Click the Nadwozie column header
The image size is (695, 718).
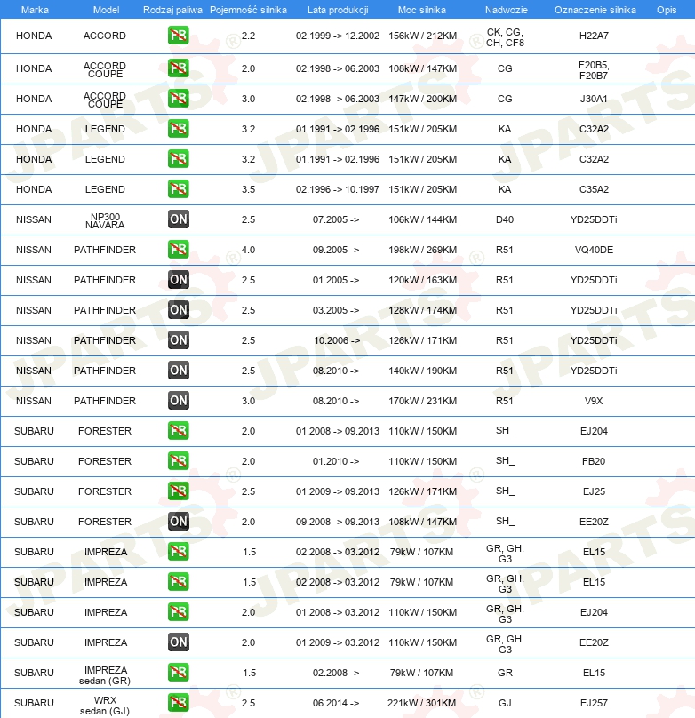coord(507,10)
